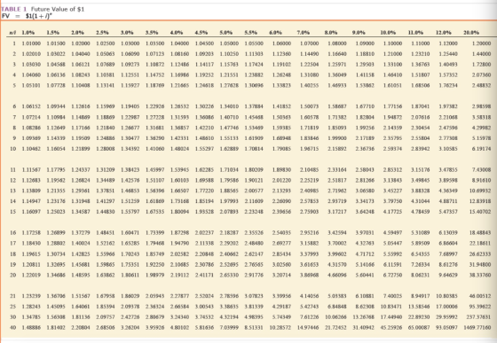
Task: Click value 1.62889 in row 10
Action: [x=229, y=149]
